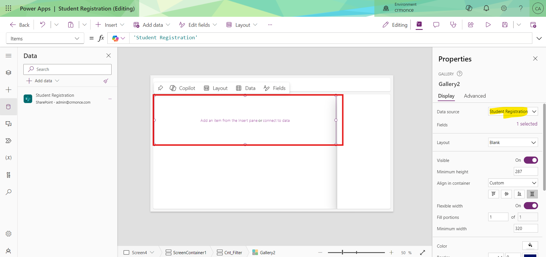
Task: Open the Comments icon
Action: [436, 25]
